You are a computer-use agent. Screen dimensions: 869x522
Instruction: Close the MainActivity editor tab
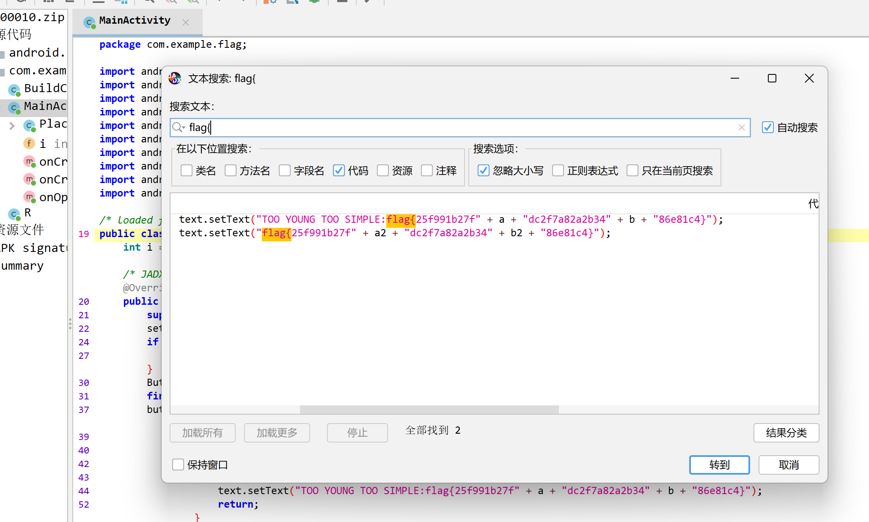(185, 22)
